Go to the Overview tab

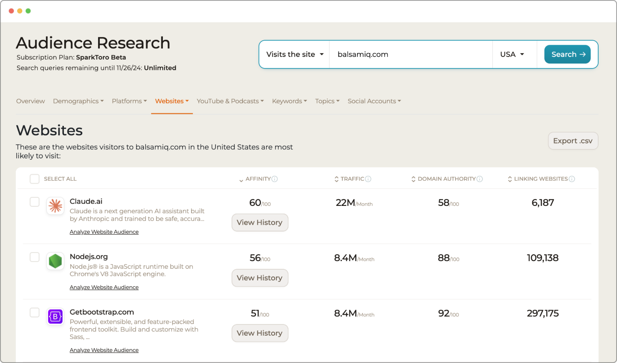pyautogui.click(x=30, y=101)
